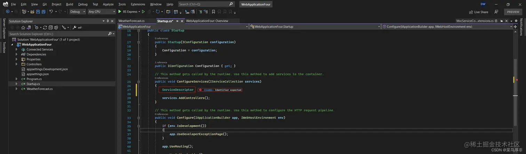This screenshot has height=154, width=526.
Task: Open the Build menu
Action: [x=70, y=4]
